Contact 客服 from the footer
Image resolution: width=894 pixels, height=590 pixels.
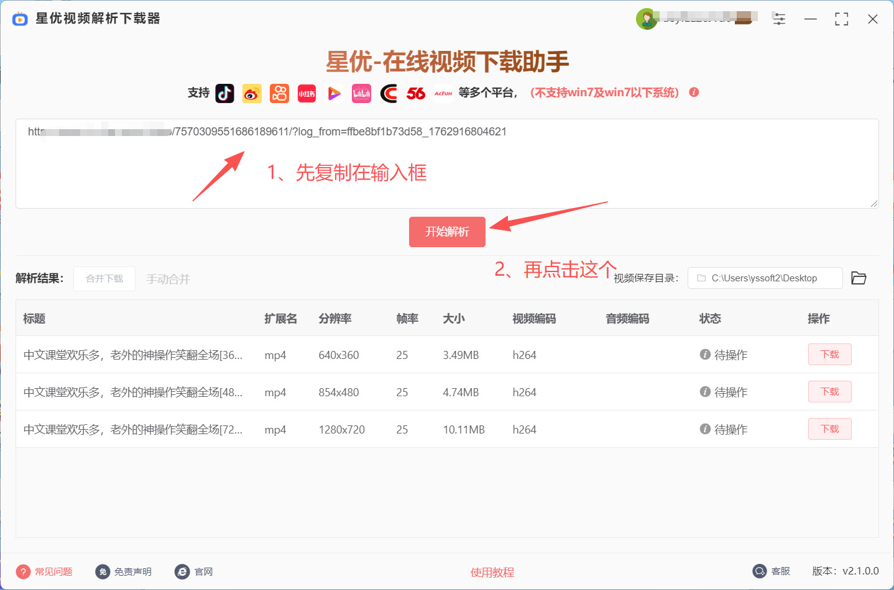pyautogui.click(x=772, y=571)
